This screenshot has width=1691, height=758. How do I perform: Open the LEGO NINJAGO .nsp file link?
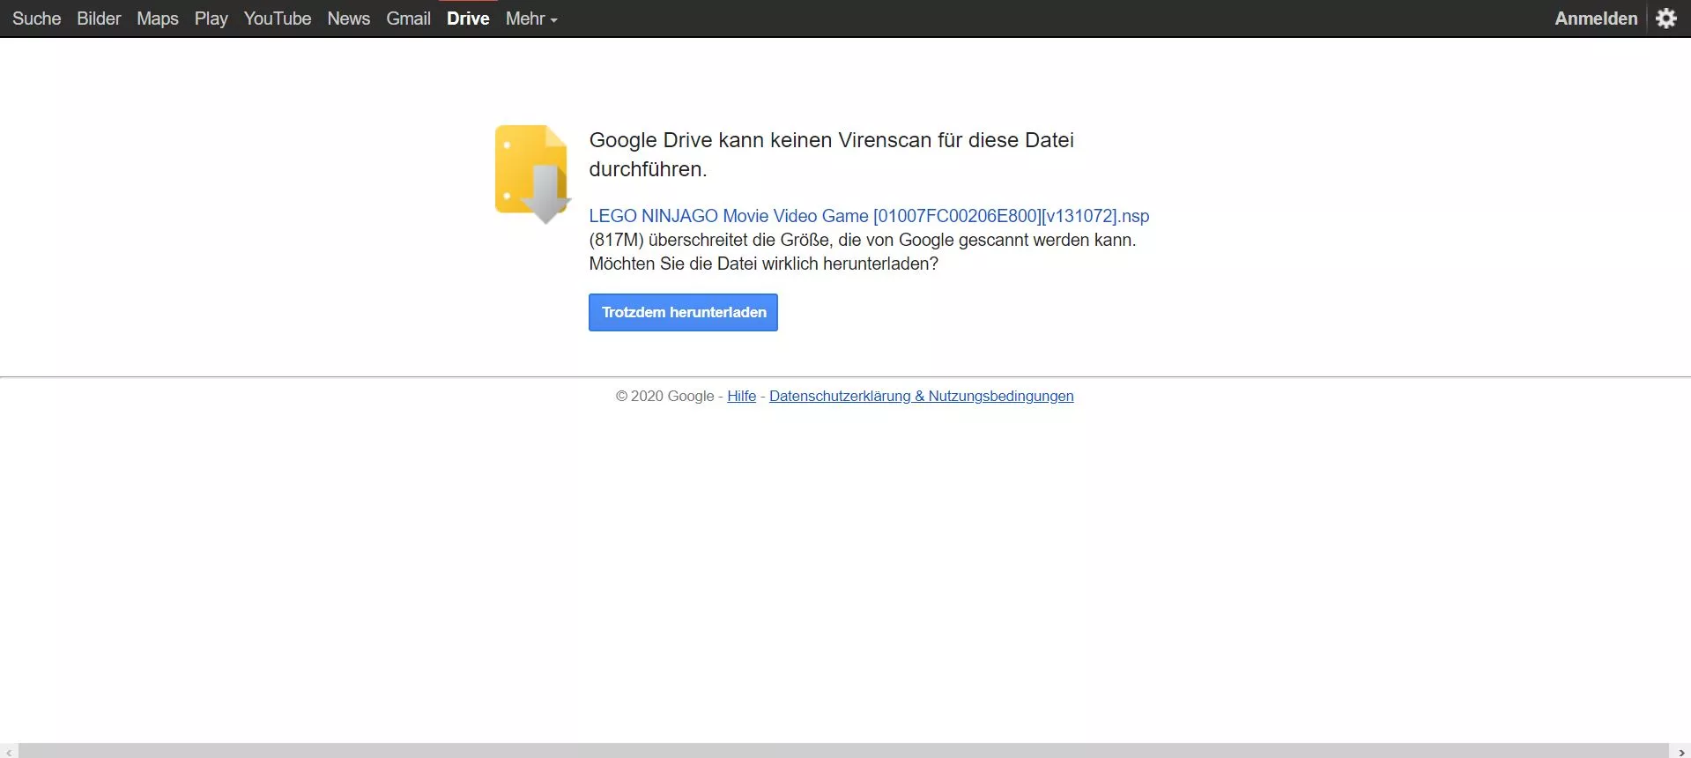point(869,216)
